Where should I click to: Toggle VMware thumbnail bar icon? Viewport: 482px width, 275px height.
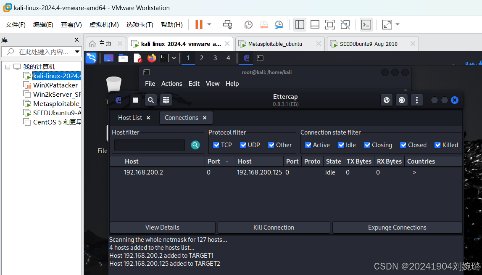click(x=315, y=25)
